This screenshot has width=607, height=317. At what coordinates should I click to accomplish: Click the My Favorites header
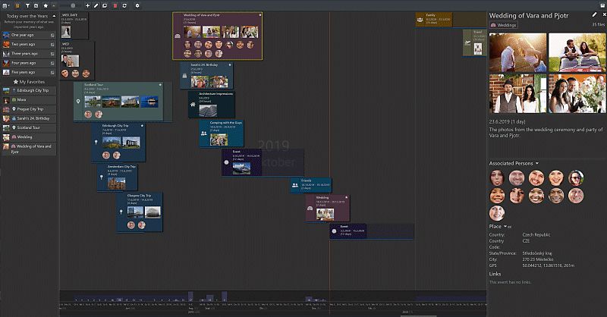tap(29, 82)
